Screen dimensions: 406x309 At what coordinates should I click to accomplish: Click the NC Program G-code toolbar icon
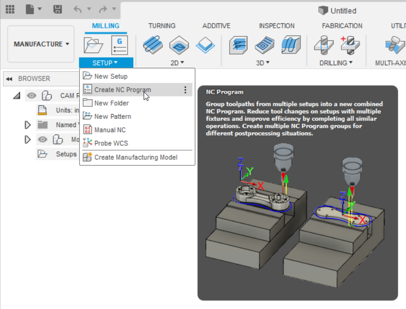click(119, 45)
